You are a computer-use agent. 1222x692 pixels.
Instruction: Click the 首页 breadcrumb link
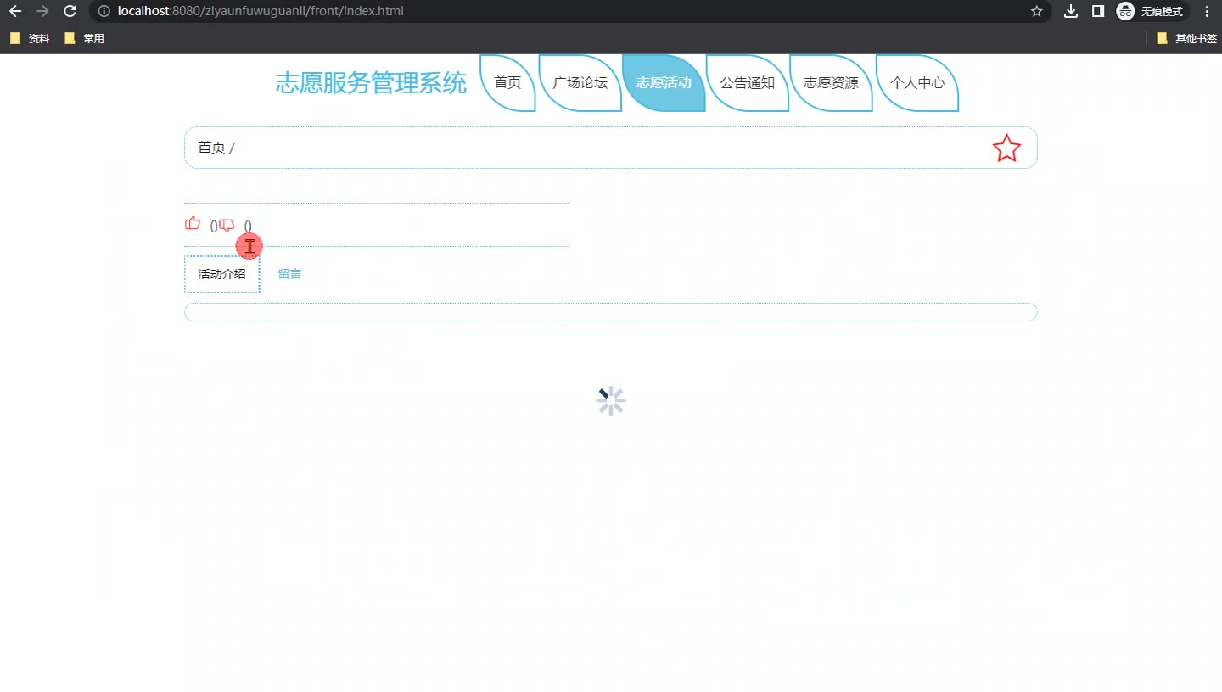point(211,148)
